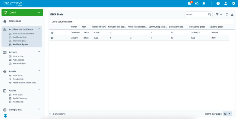Click the pin icon in the sidebar
Screen dimensions: 238x119
pyautogui.click(x=5, y=116)
